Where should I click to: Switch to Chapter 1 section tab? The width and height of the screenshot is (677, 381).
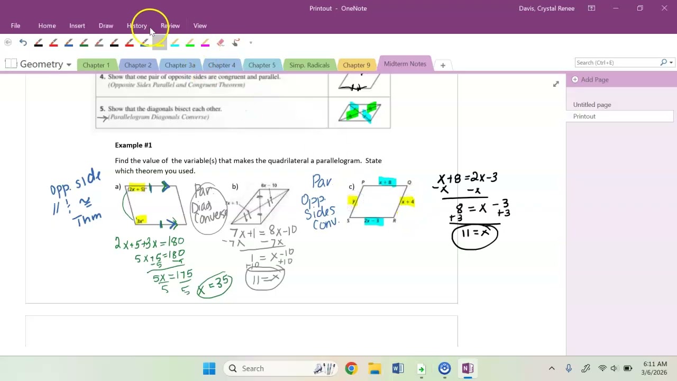pos(96,65)
